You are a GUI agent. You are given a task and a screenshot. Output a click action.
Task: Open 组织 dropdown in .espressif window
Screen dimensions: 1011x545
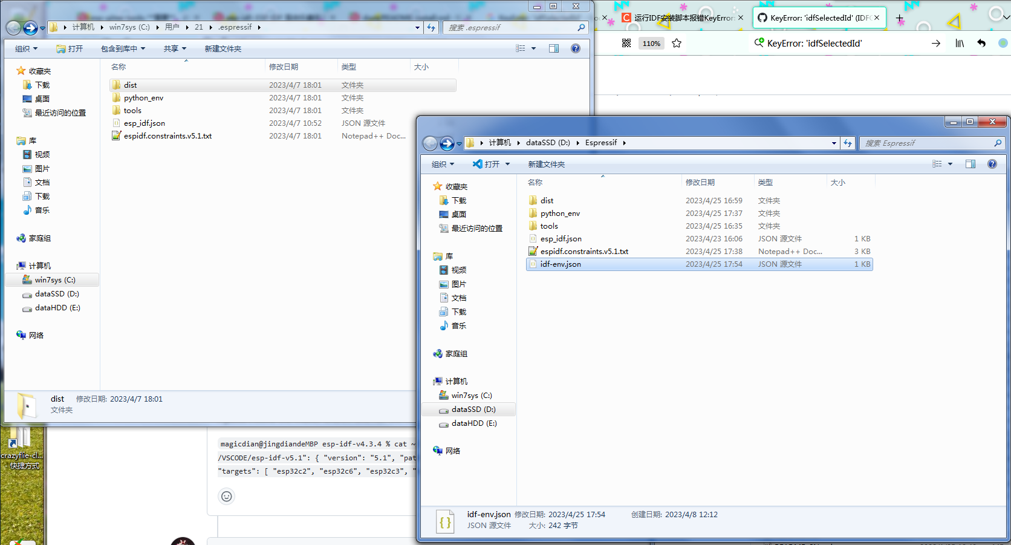26,48
